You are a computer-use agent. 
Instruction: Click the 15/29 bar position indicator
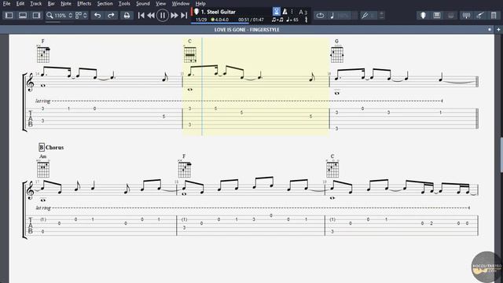(201, 20)
